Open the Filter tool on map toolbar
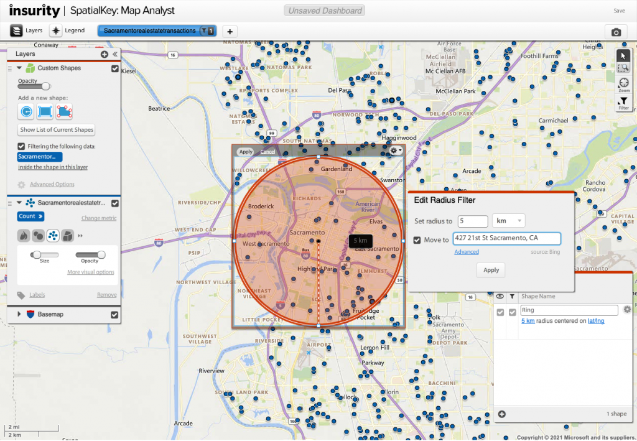Image resolution: width=637 pixels, height=441 pixels. [623, 103]
